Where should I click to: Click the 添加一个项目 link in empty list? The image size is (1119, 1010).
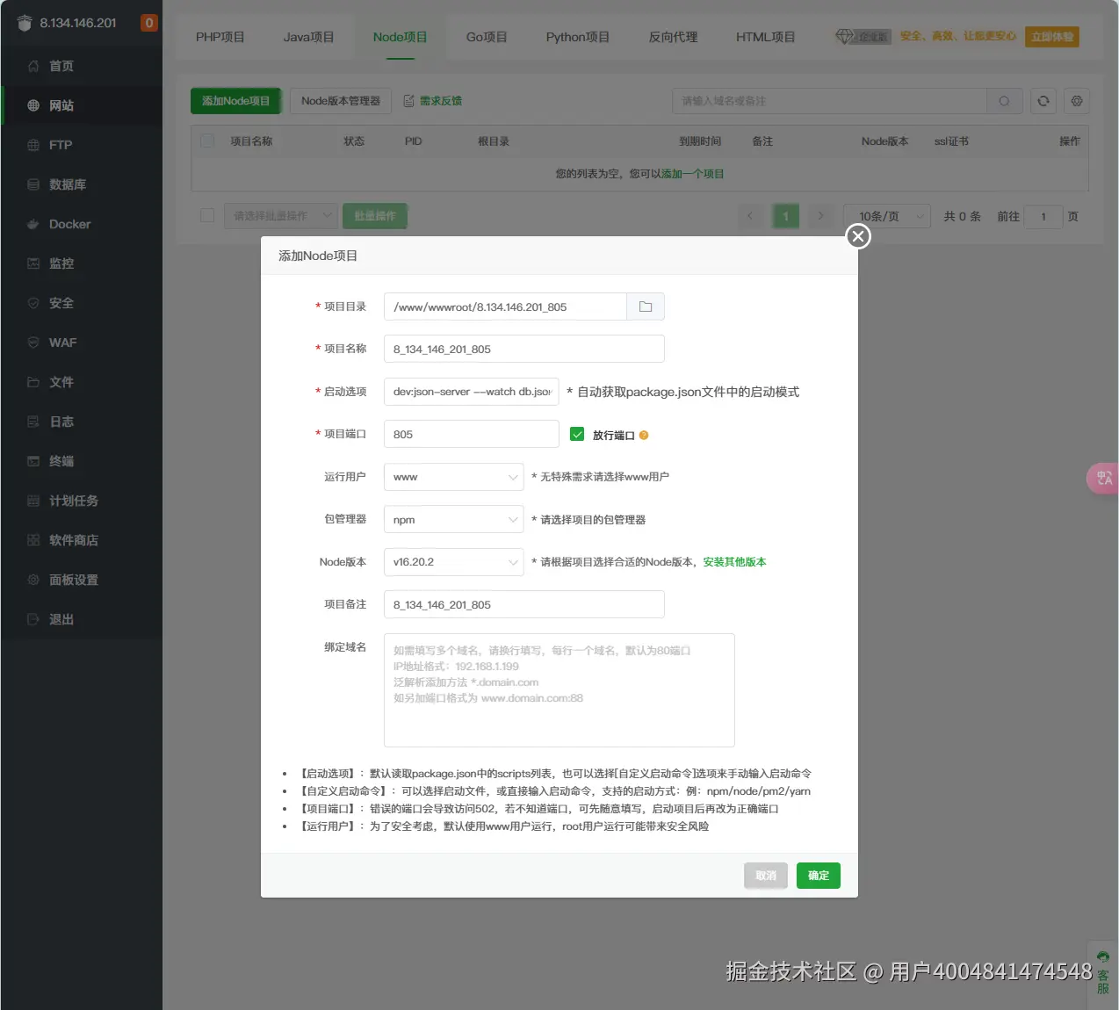[x=693, y=174]
